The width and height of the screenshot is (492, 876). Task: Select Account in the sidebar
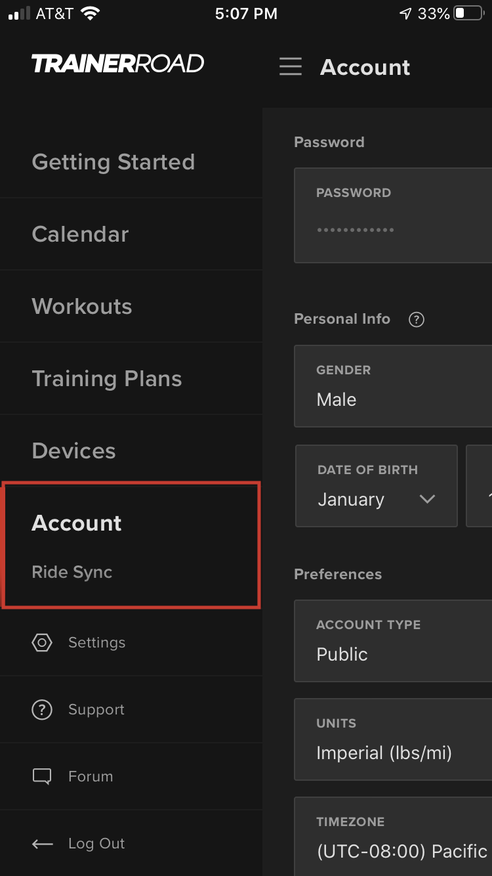coord(77,523)
